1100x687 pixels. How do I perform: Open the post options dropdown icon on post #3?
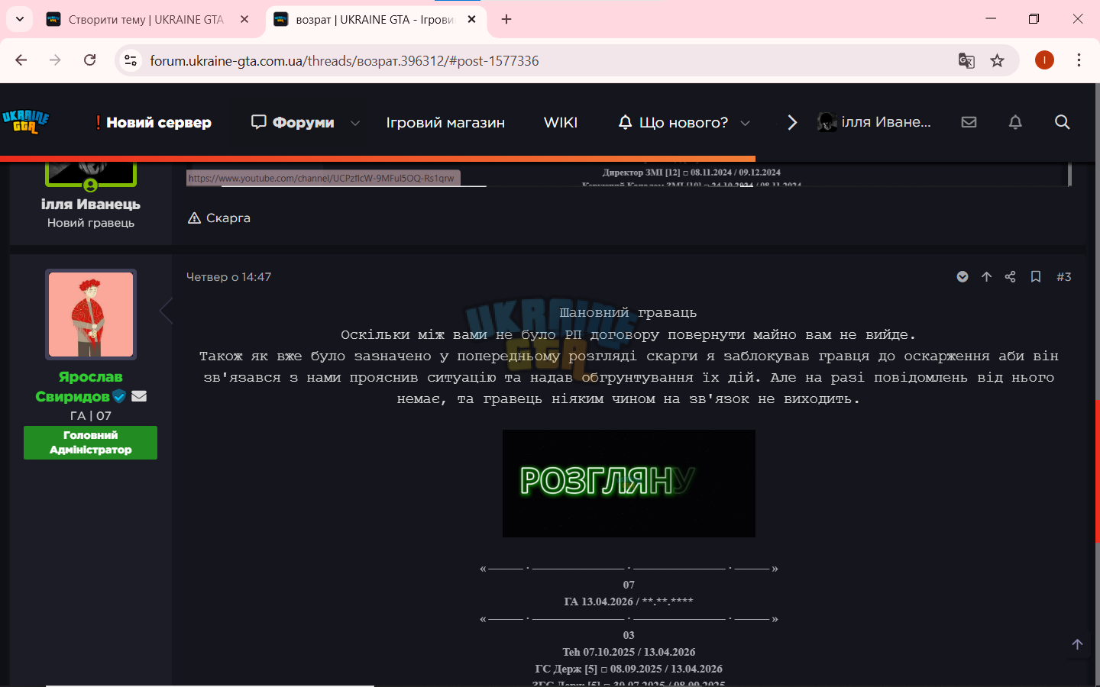click(x=962, y=276)
